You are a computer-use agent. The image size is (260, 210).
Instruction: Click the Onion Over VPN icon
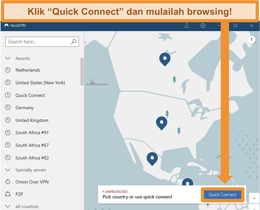pos(8,182)
